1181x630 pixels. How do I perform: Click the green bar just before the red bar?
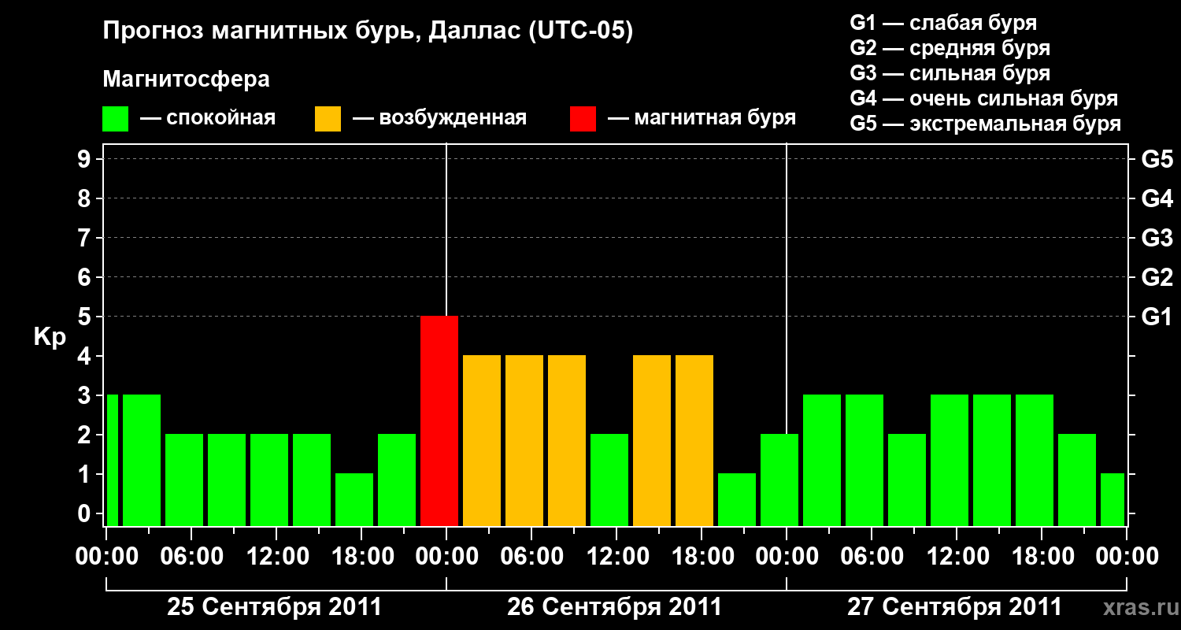tap(397, 480)
